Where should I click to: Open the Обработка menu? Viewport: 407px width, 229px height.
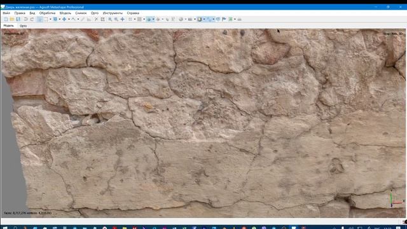[47, 13]
